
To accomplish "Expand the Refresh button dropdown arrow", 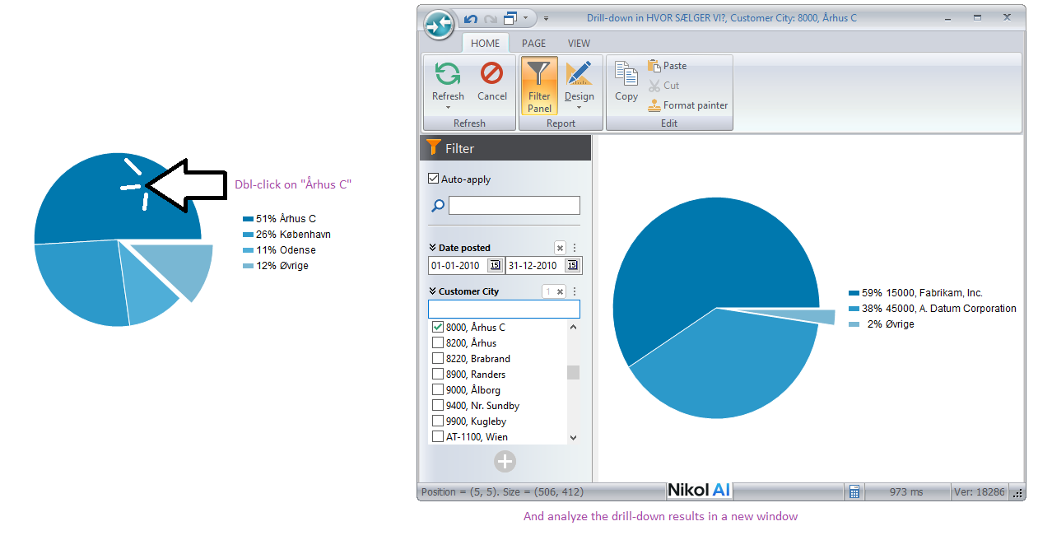I will 448,108.
